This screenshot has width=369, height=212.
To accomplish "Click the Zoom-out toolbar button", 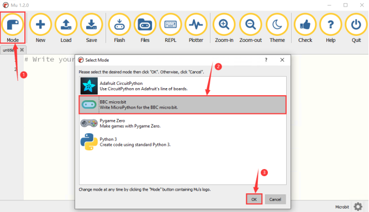I will coord(250,28).
